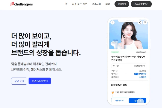Click participant count icon 98명/100명
Screen dimensions: 162x108
click(x=137, y=52)
